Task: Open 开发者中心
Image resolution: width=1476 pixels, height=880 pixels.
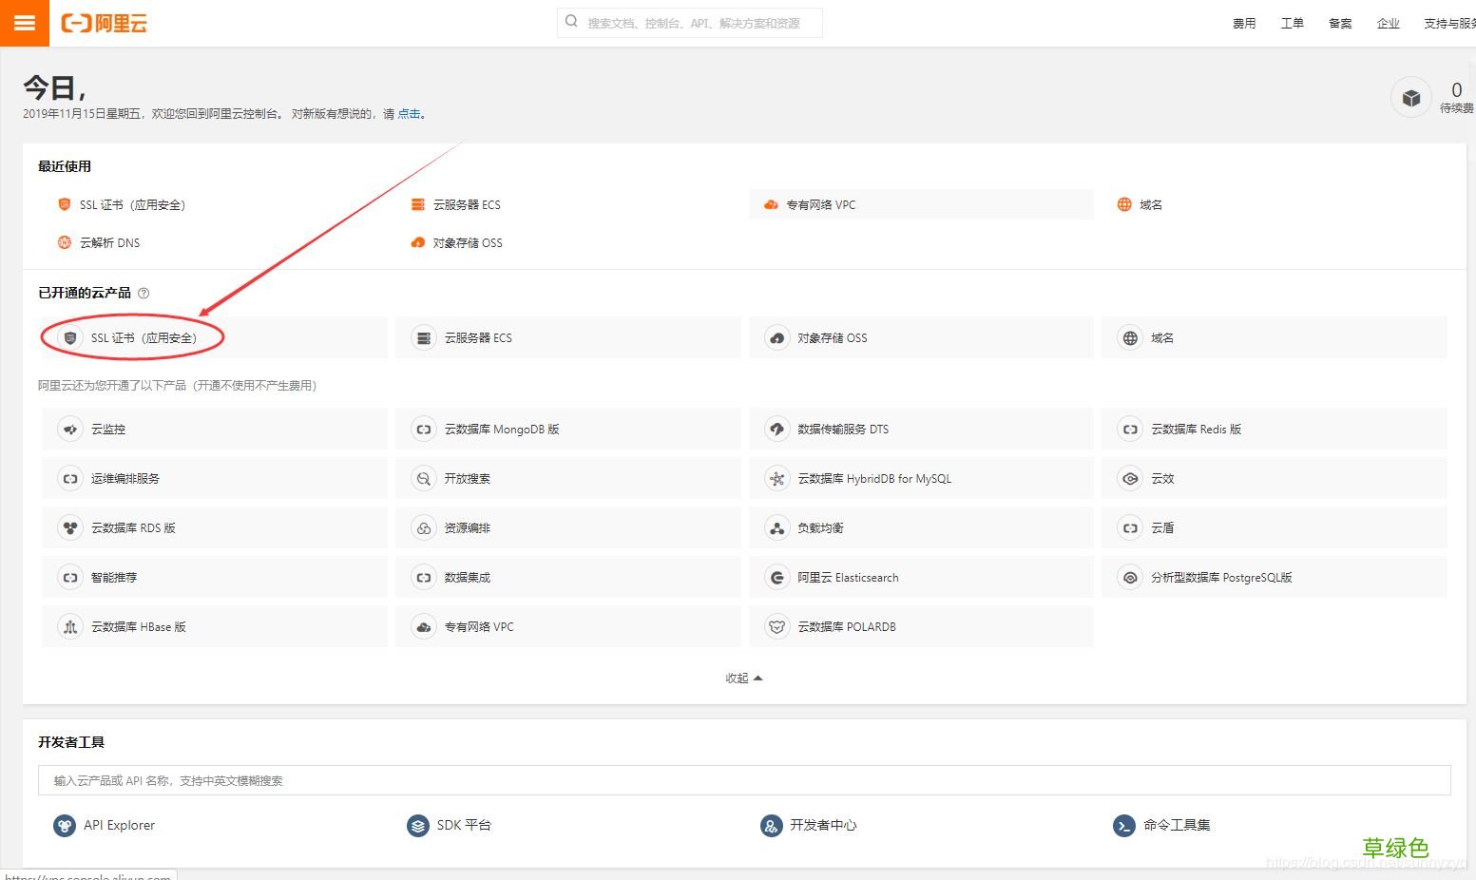Action: click(823, 825)
